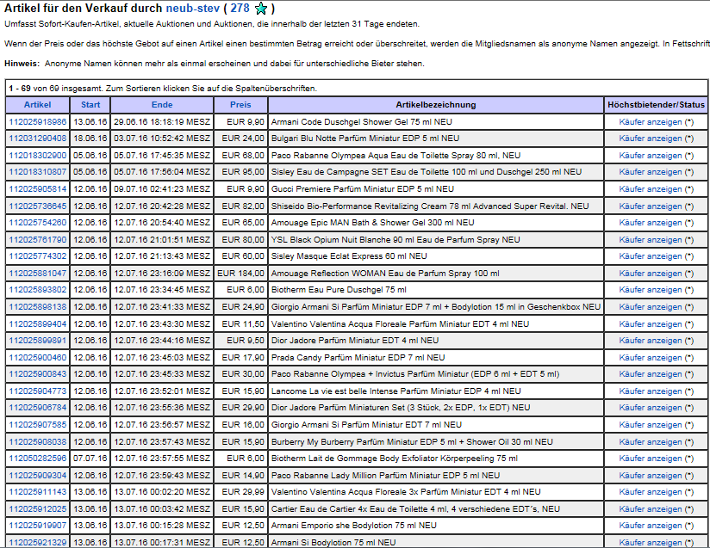Show buyer for Paco Rabanne Lady Million row
This screenshot has width=710, height=548.
(x=651, y=475)
